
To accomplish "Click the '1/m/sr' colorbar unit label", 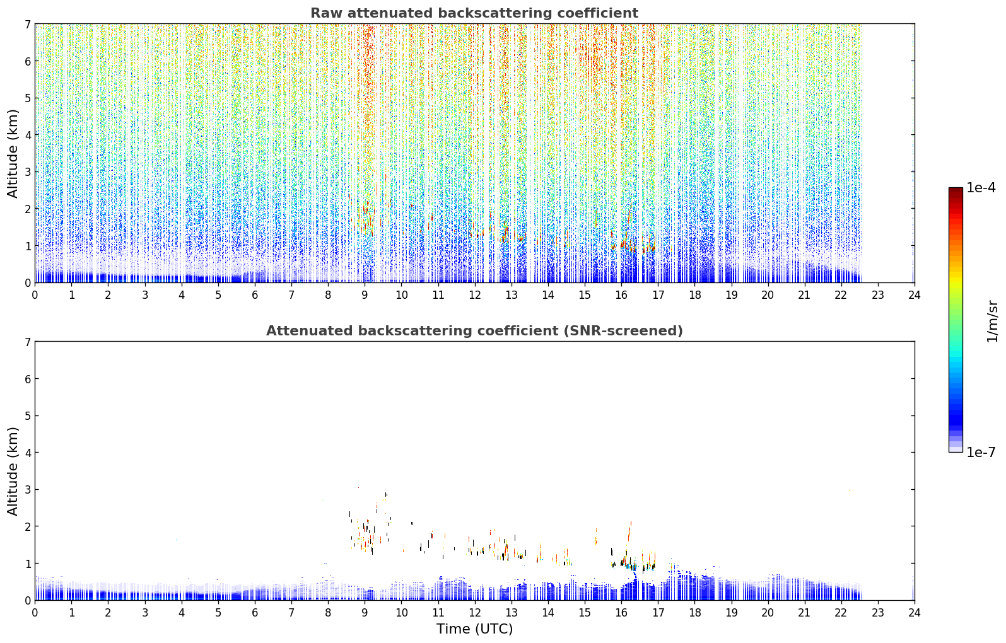I will point(992,321).
